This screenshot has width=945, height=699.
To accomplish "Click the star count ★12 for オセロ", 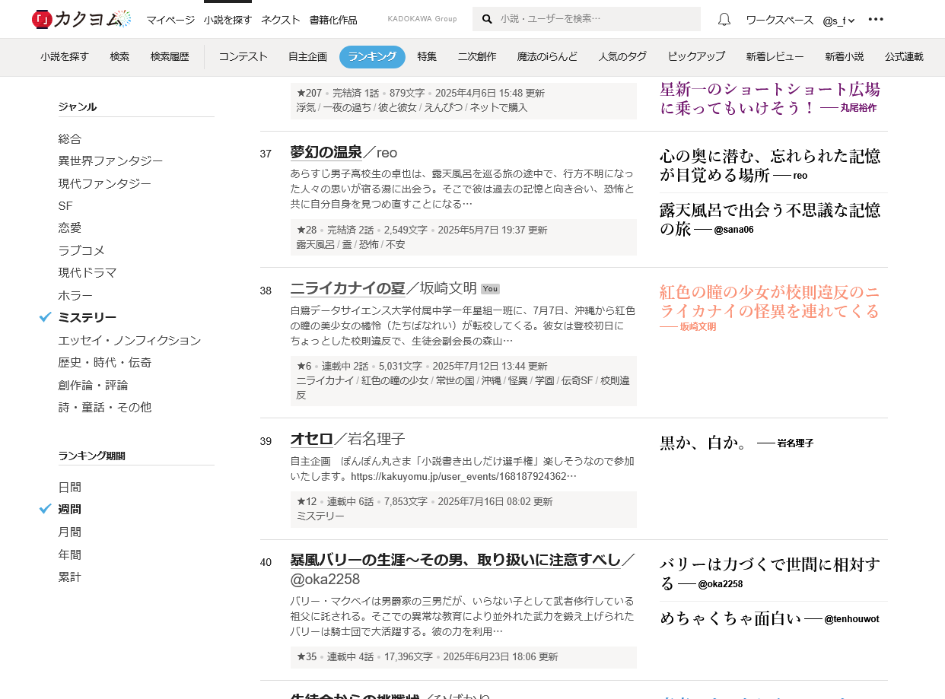I will click(306, 502).
